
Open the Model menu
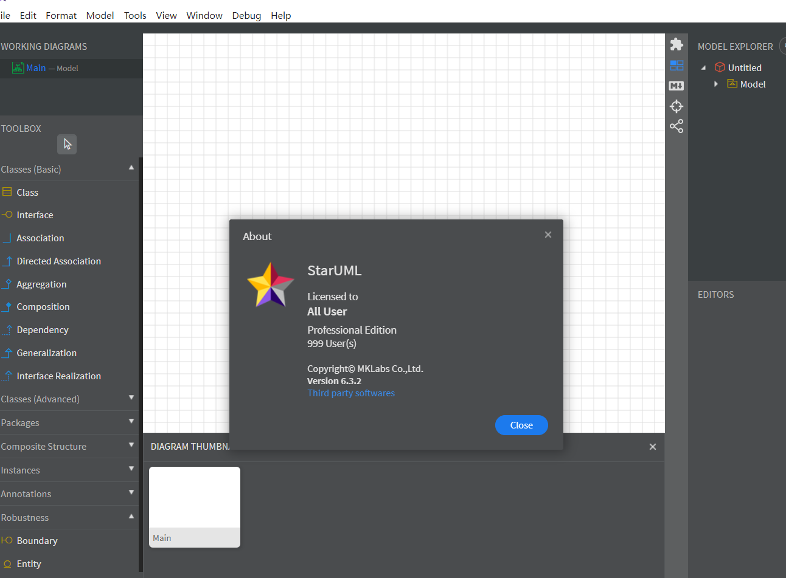click(100, 15)
